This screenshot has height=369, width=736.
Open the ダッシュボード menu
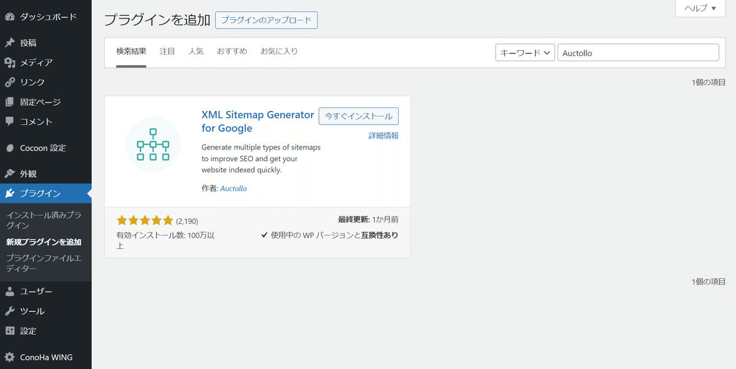tap(45, 17)
